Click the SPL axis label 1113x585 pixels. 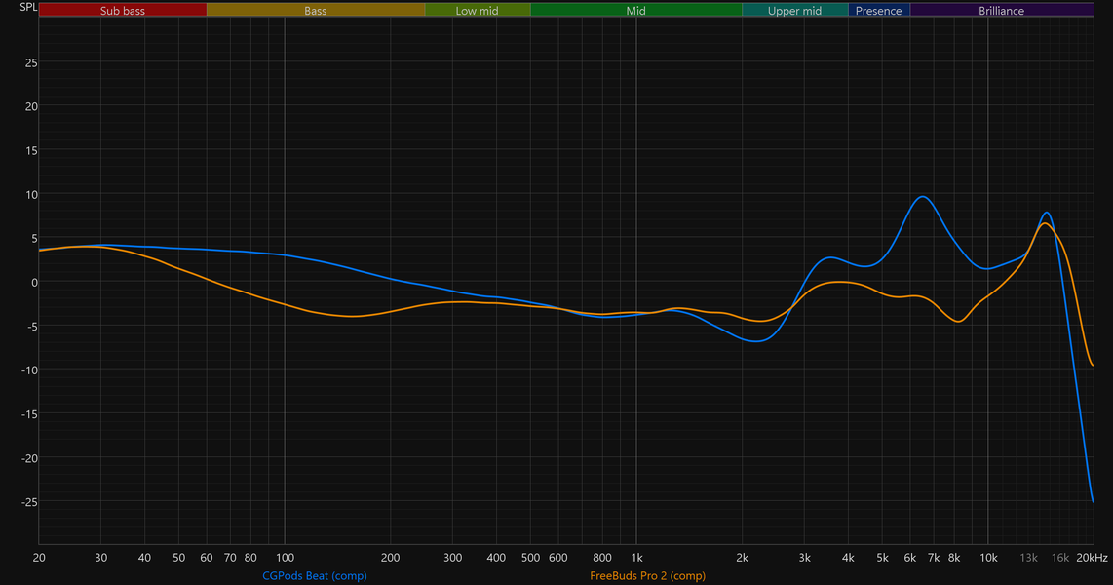coord(28,7)
